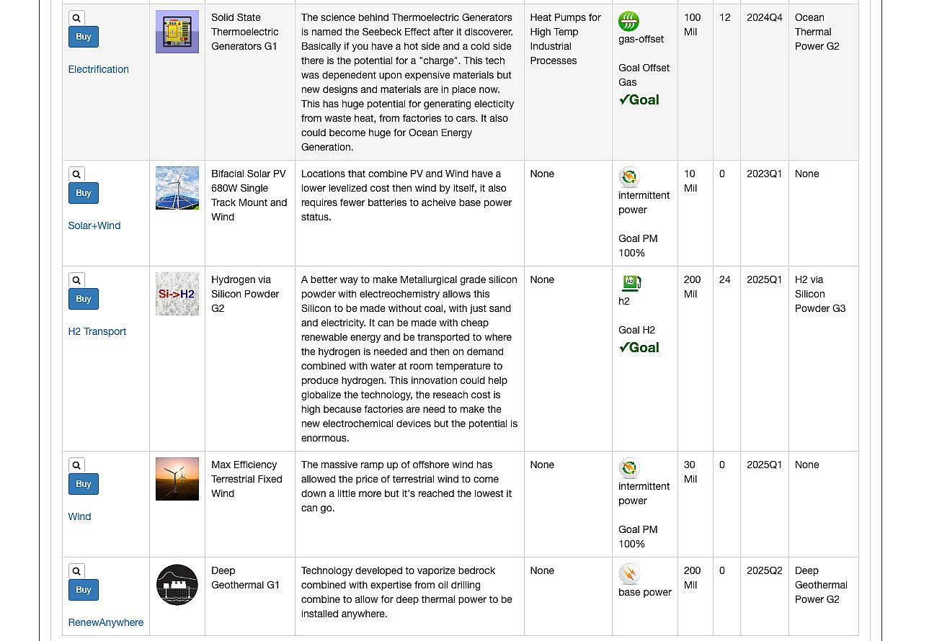Go to RenewAnywhere category link
The width and height of the screenshot is (942, 641).
(105, 622)
